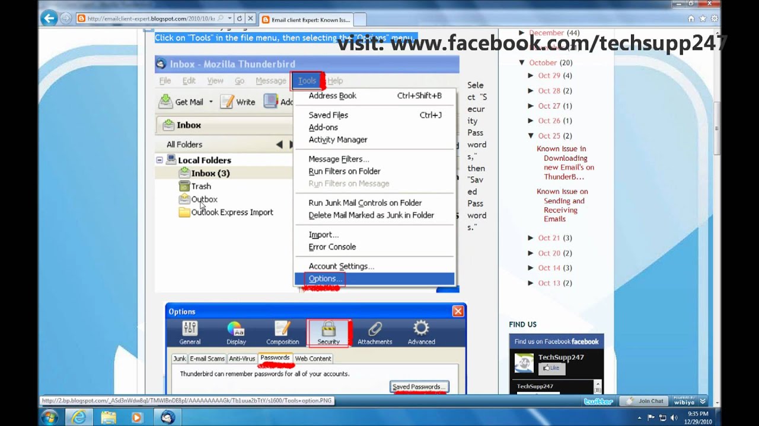Expand the Oct 21 archive triangle

531,238
